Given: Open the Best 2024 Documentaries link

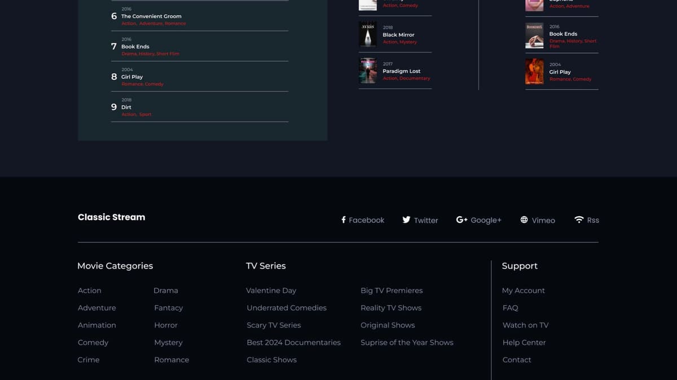Looking at the screenshot, I should pyautogui.click(x=293, y=342).
